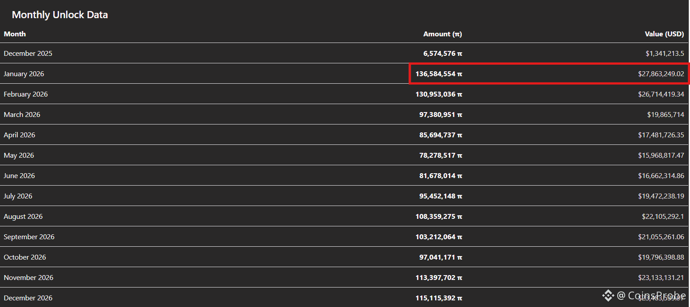Click the April 2026 month cell
This screenshot has width=690, height=307.
click(x=20, y=135)
